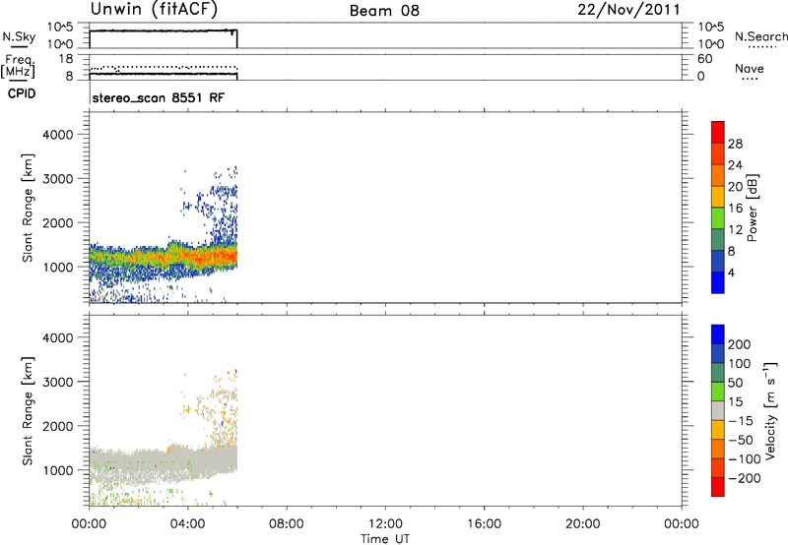Click the gray swatch in the velocity colorbar
This screenshot has width=788, height=545.
718,410
